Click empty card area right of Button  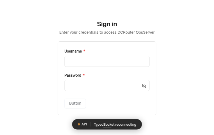pyautogui.click(x=121, y=104)
